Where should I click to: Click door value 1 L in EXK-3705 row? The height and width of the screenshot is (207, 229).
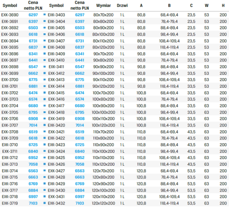click(122, 112)
